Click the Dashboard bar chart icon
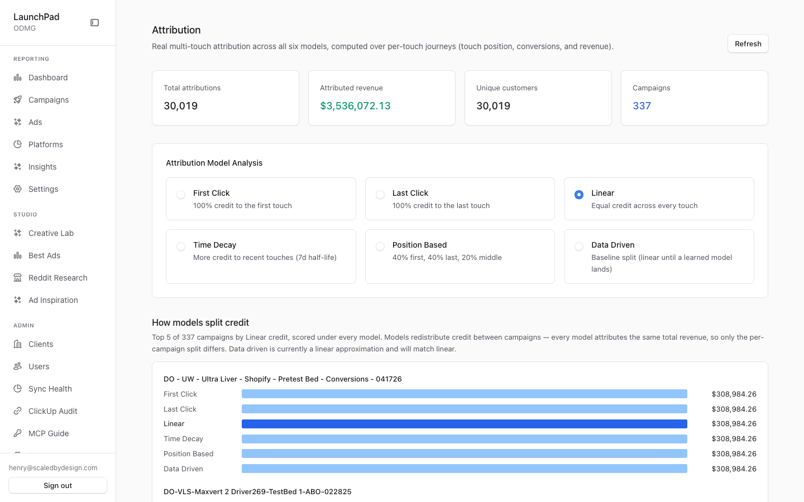 click(18, 78)
